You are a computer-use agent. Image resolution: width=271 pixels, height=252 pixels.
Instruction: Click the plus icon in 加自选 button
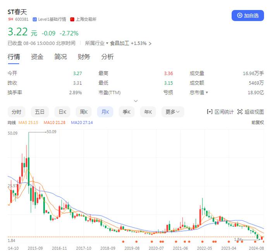point(240,15)
